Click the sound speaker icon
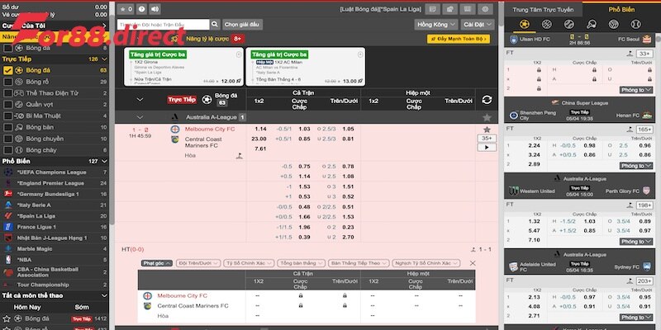Viewport: 661px width, 330px height. click(x=156, y=9)
